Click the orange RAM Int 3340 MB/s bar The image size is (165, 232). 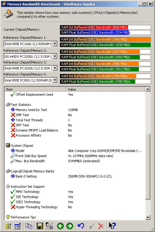105,39
